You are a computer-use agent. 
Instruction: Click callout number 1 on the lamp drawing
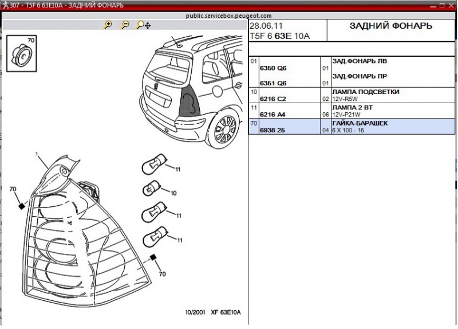tap(37, 155)
